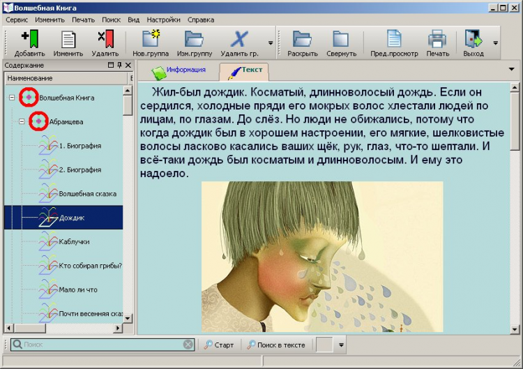Open the Сервис menu
This screenshot has width=523, height=369.
click(x=17, y=20)
